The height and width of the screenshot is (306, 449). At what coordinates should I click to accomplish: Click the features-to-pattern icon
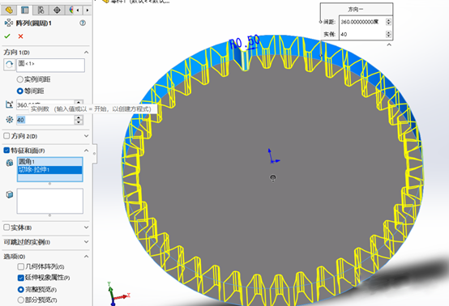[x=10, y=163]
